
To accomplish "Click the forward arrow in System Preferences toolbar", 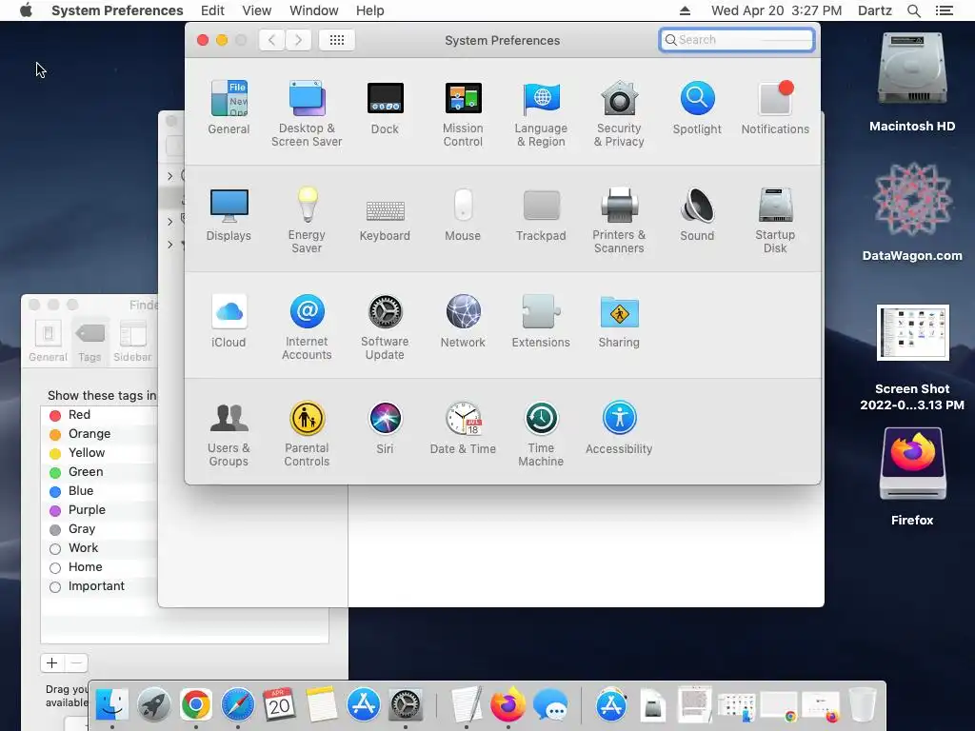I will click(x=298, y=40).
